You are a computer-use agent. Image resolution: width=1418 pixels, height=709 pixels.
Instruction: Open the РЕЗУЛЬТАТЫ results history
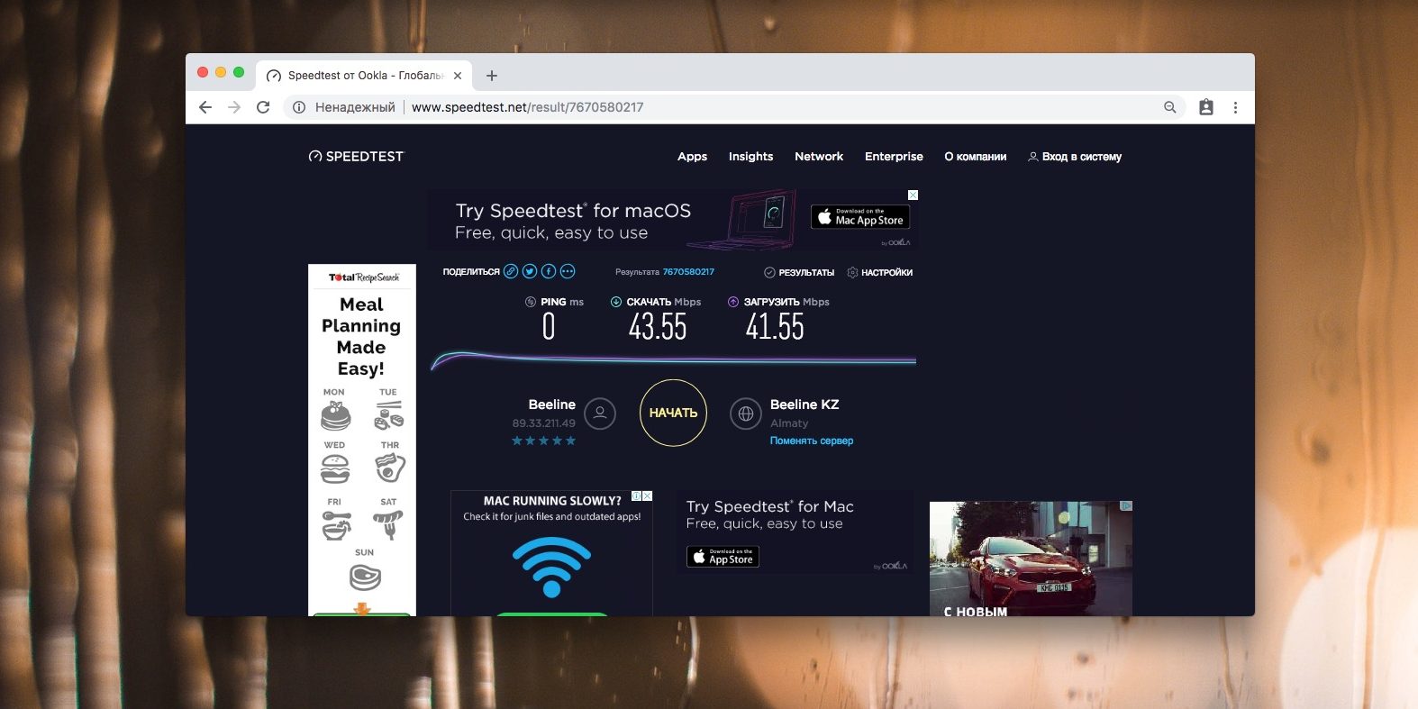pos(799,272)
